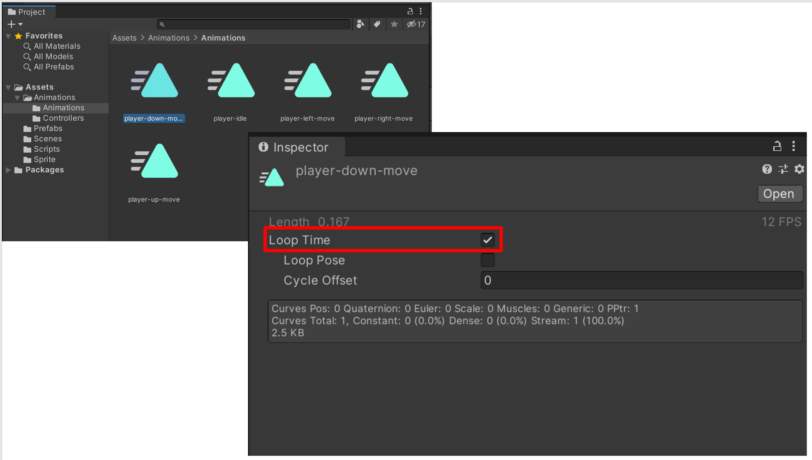The image size is (812, 460).
Task: Uncheck the Loop Time checkbox
Action: pos(487,240)
